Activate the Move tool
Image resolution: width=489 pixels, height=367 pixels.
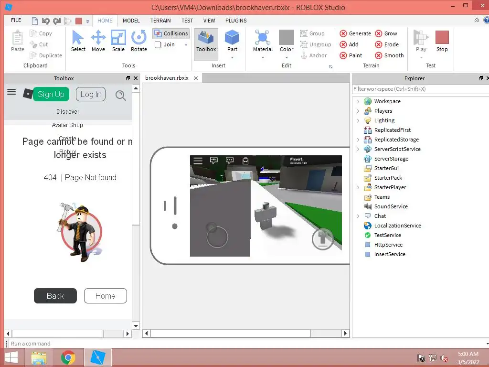[98, 41]
